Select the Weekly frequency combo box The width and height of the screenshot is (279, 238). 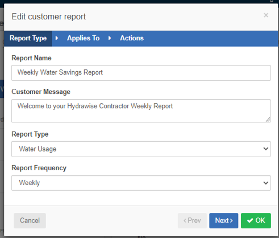141,183
